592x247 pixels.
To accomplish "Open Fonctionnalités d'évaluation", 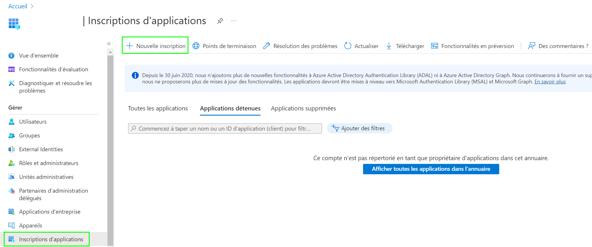I will click(53, 69).
